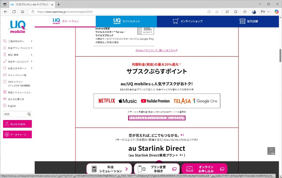Open 料金シミュレーション bottom button

click(109, 169)
